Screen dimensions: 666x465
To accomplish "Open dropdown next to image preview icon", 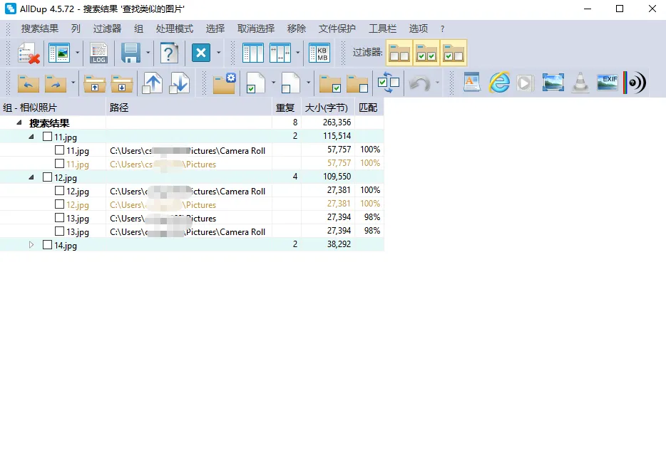I will pos(77,53).
